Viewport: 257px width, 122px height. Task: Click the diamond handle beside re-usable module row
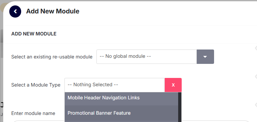[x=256, y=48]
